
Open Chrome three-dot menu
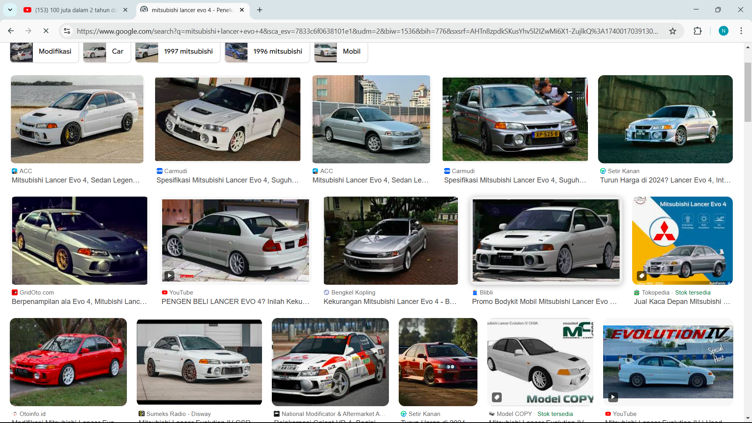[741, 31]
